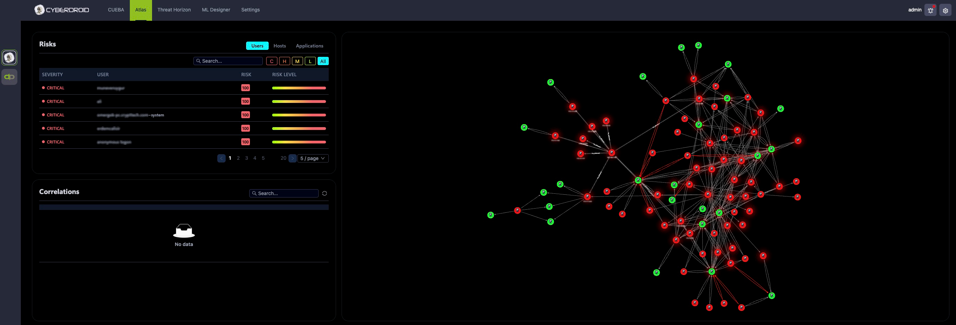The height and width of the screenshot is (325, 956).
Task: Click the search icon in Correlations search box
Action: pos(254,193)
